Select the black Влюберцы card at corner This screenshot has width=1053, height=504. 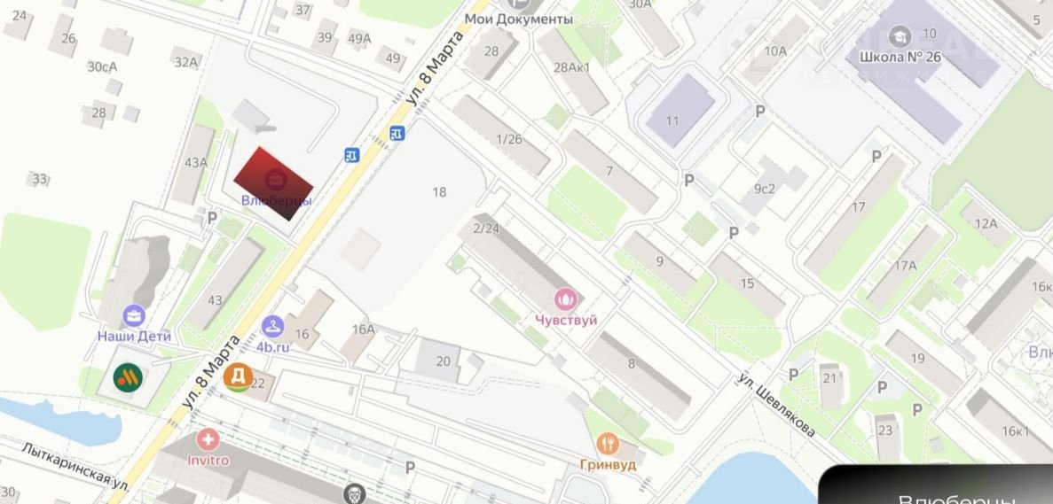pos(936,484)
